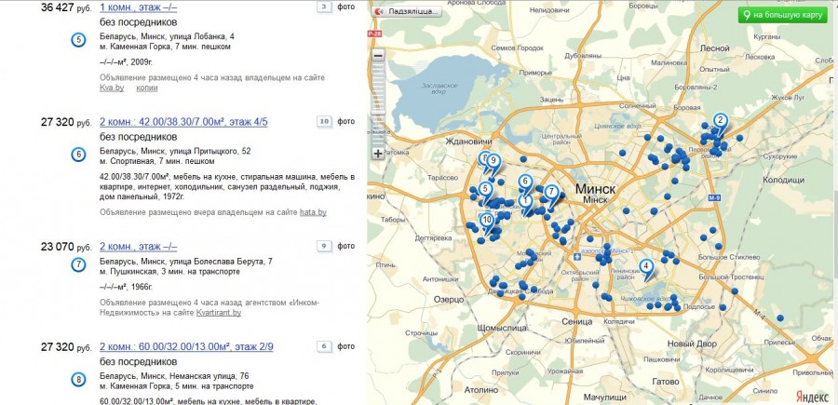Click address 'Беларусь, Минск, улица Притыцкого, 52'
Screen dimensions: 838x405
pyautogui.click(x=175, y=151)
